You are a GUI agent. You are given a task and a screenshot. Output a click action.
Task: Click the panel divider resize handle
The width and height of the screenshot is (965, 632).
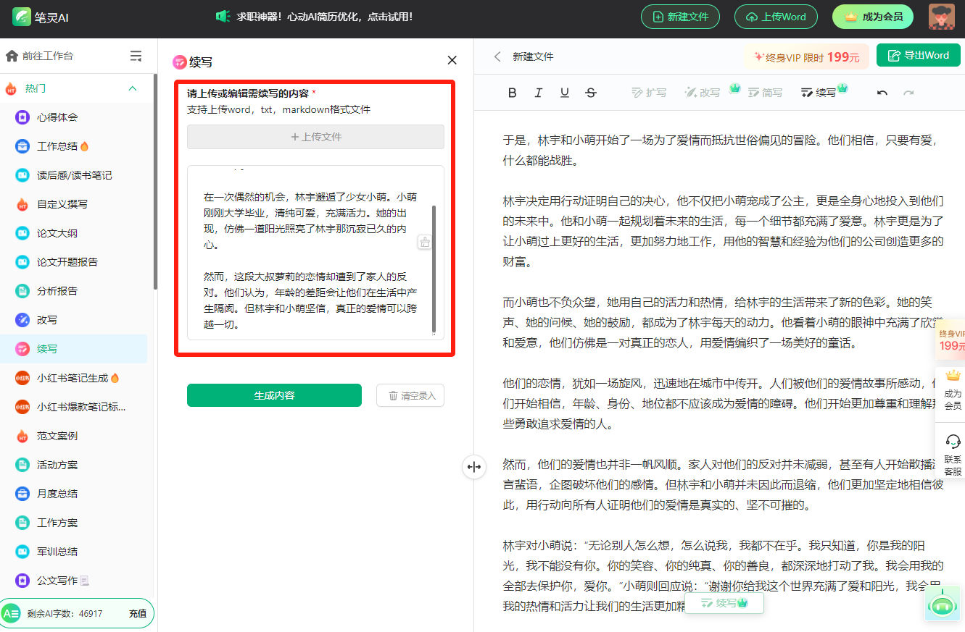[x=474, y=467]
